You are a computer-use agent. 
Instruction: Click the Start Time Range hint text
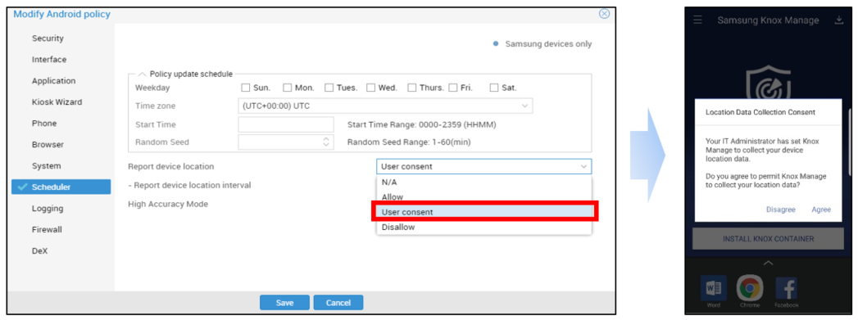coord(422,124)
